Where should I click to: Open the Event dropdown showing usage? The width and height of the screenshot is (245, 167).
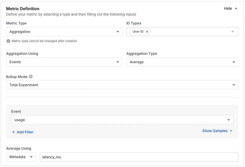(122, 120)
